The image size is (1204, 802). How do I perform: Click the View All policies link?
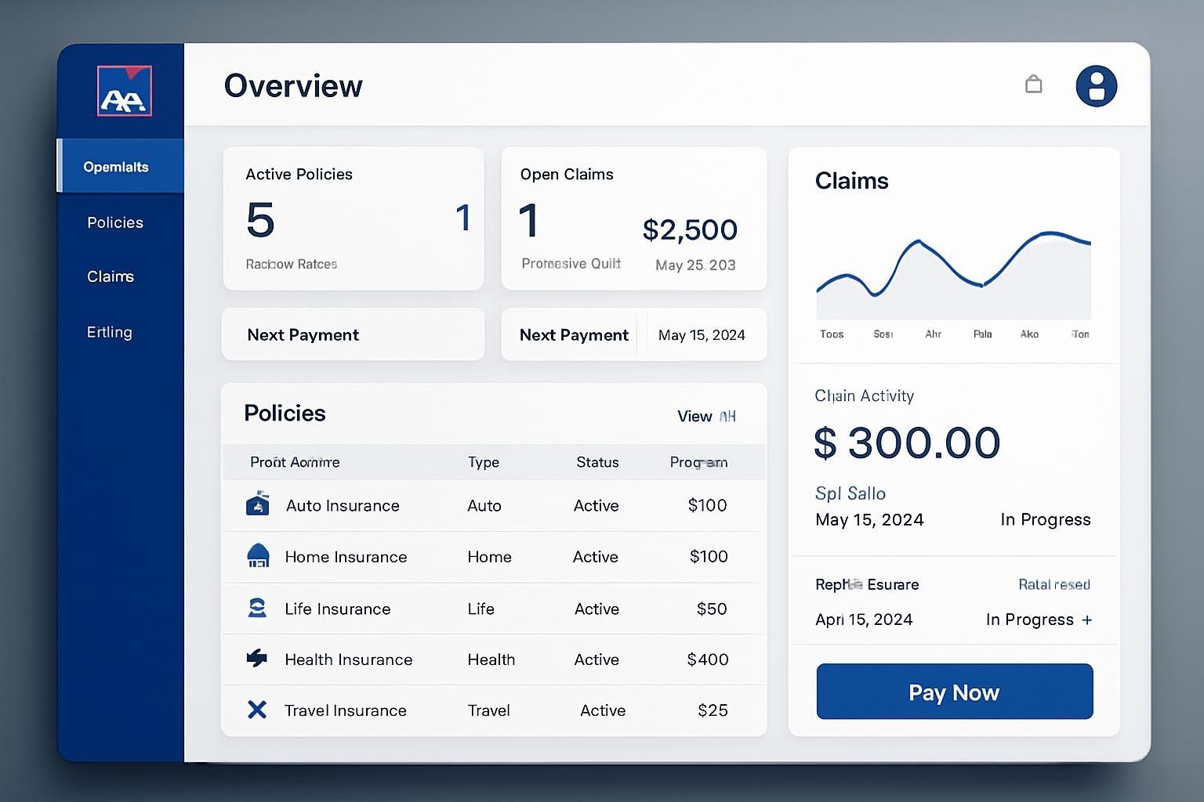pos(705,416)
